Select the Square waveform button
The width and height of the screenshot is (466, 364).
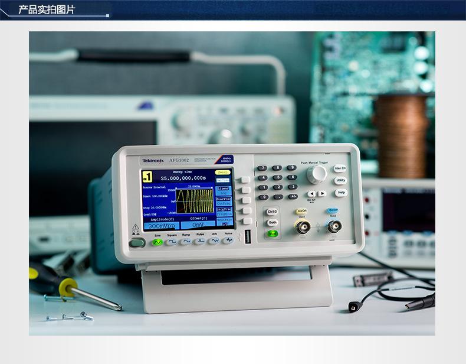coord(172,242)
